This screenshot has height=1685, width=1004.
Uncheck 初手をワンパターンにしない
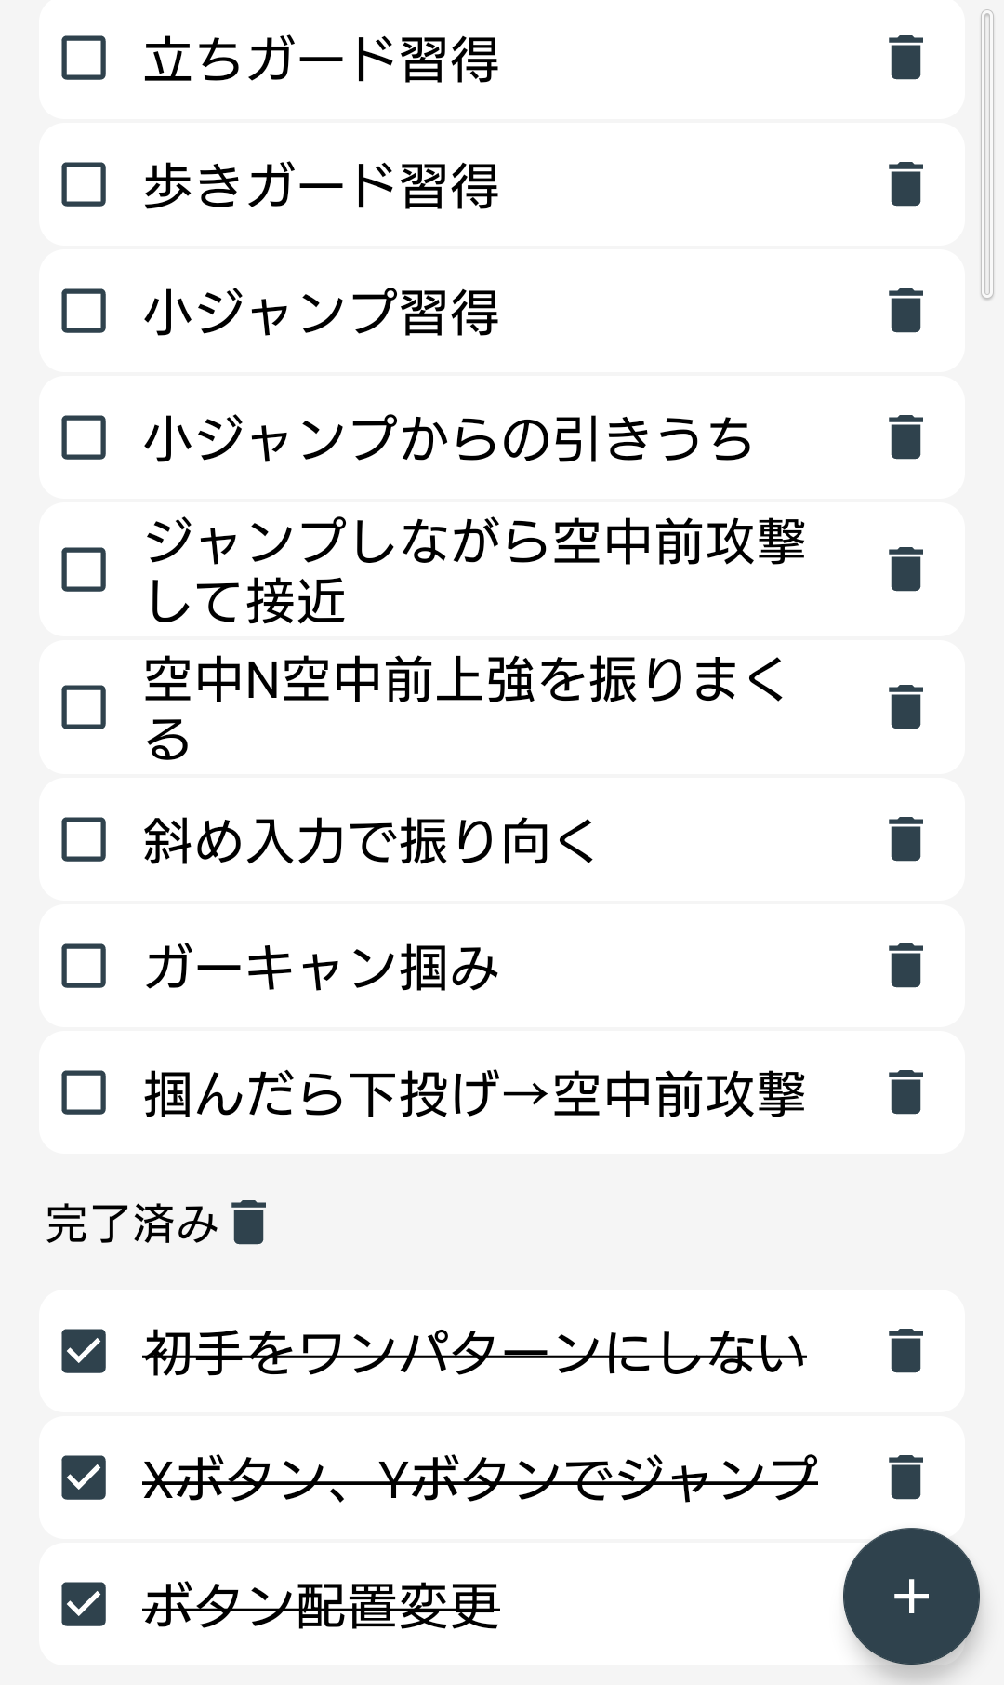coord(84,1351)
